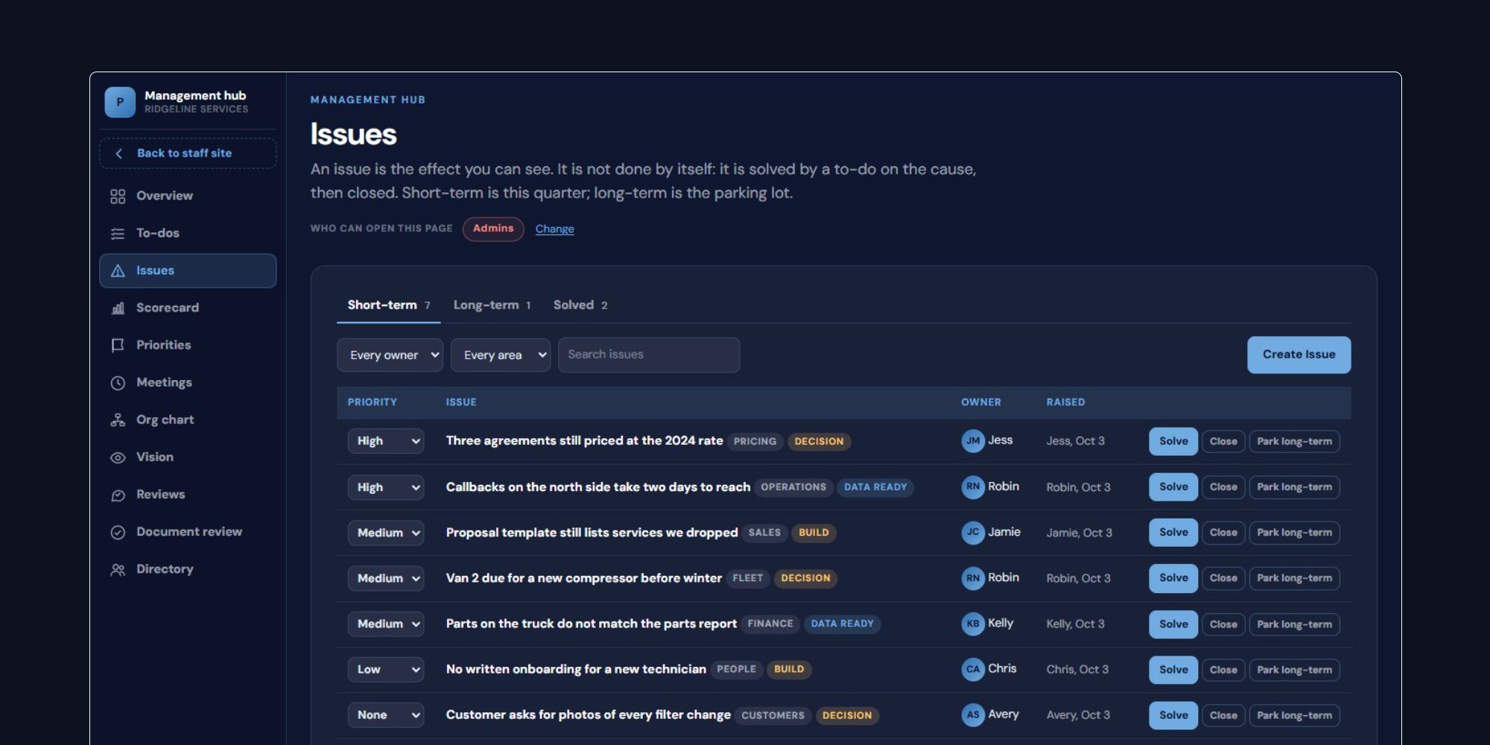Open priority dropdown for Three agreements pricing issue
This screenshot has width=1490, height=745.
(386, 441)
